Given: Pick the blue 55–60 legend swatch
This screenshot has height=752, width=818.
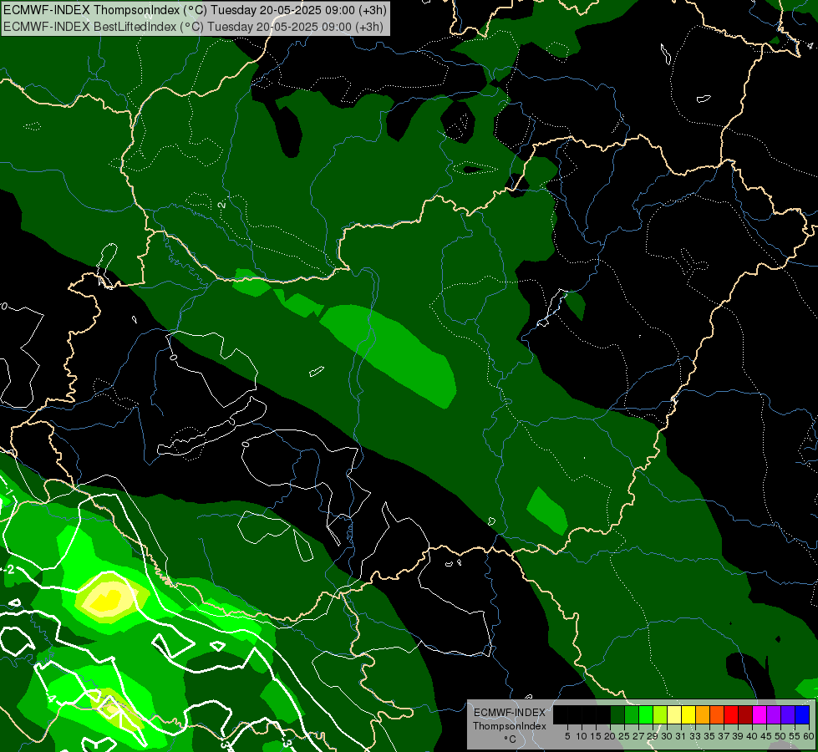Looking at the screenshot, I should 802,714.
